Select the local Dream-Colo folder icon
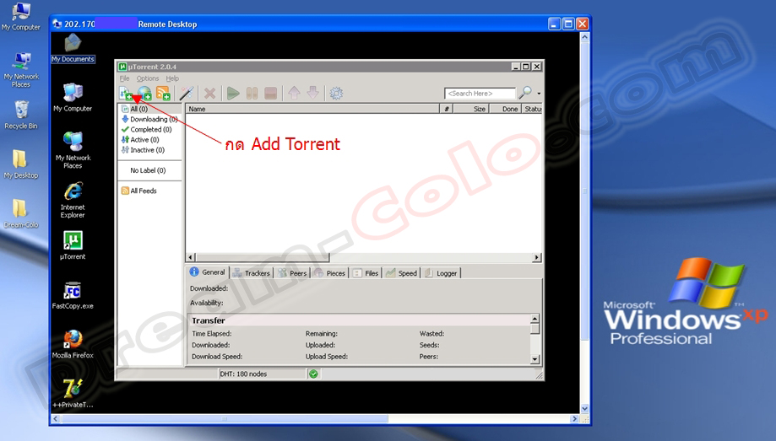776x441 pixels. click(20, 213)
